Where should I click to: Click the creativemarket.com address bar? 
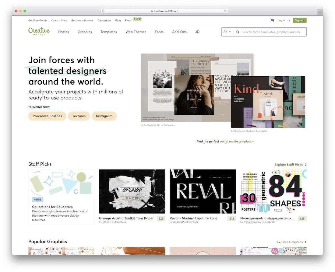[x=164, y=11]
